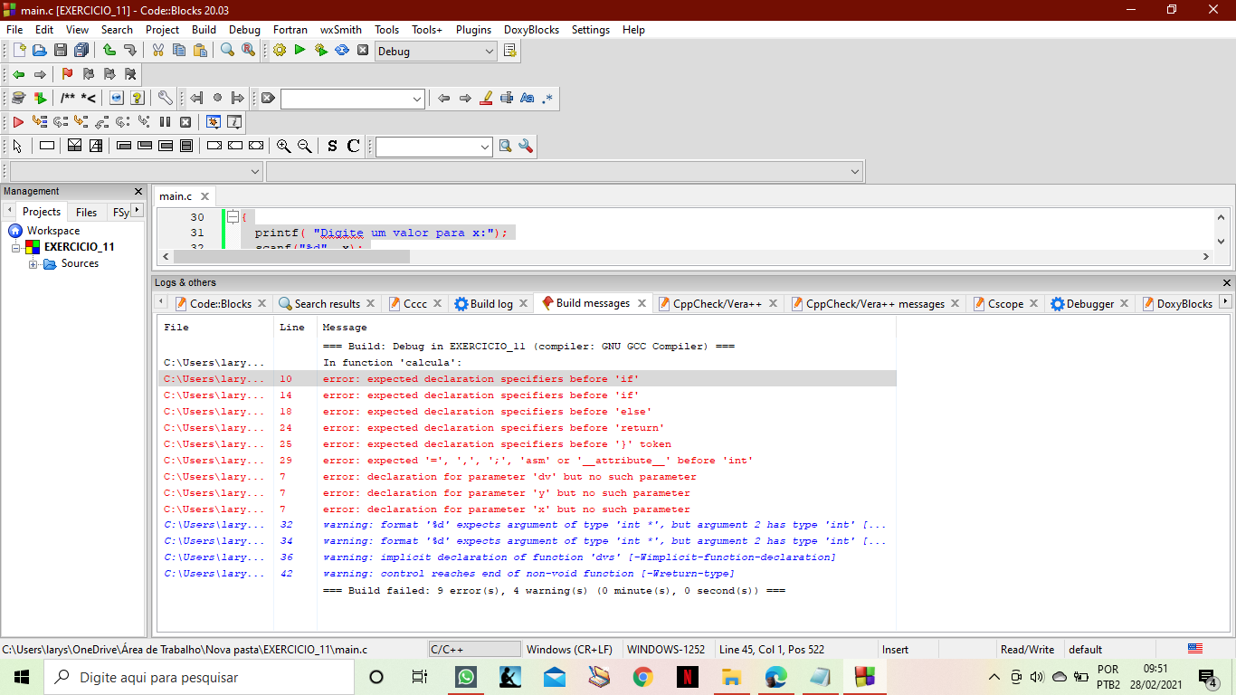Open the left code completion scope dropdown
Viewport: 1236px width, 695px height.
coord(137,171)
